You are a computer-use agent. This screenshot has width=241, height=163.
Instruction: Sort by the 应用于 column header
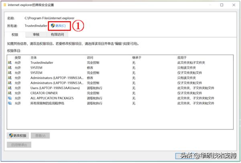[x=182, y=58]
